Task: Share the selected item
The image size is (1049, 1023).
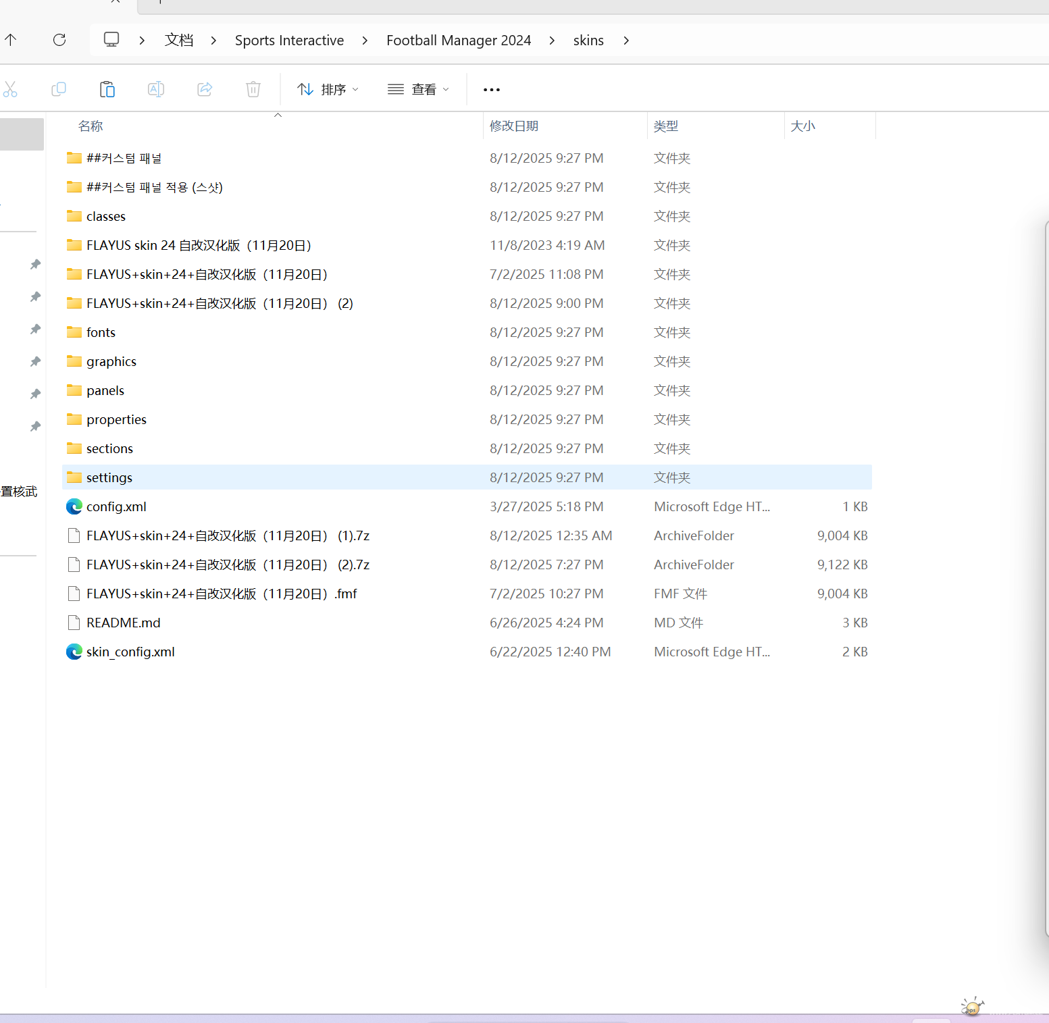Action: (204, 88)
